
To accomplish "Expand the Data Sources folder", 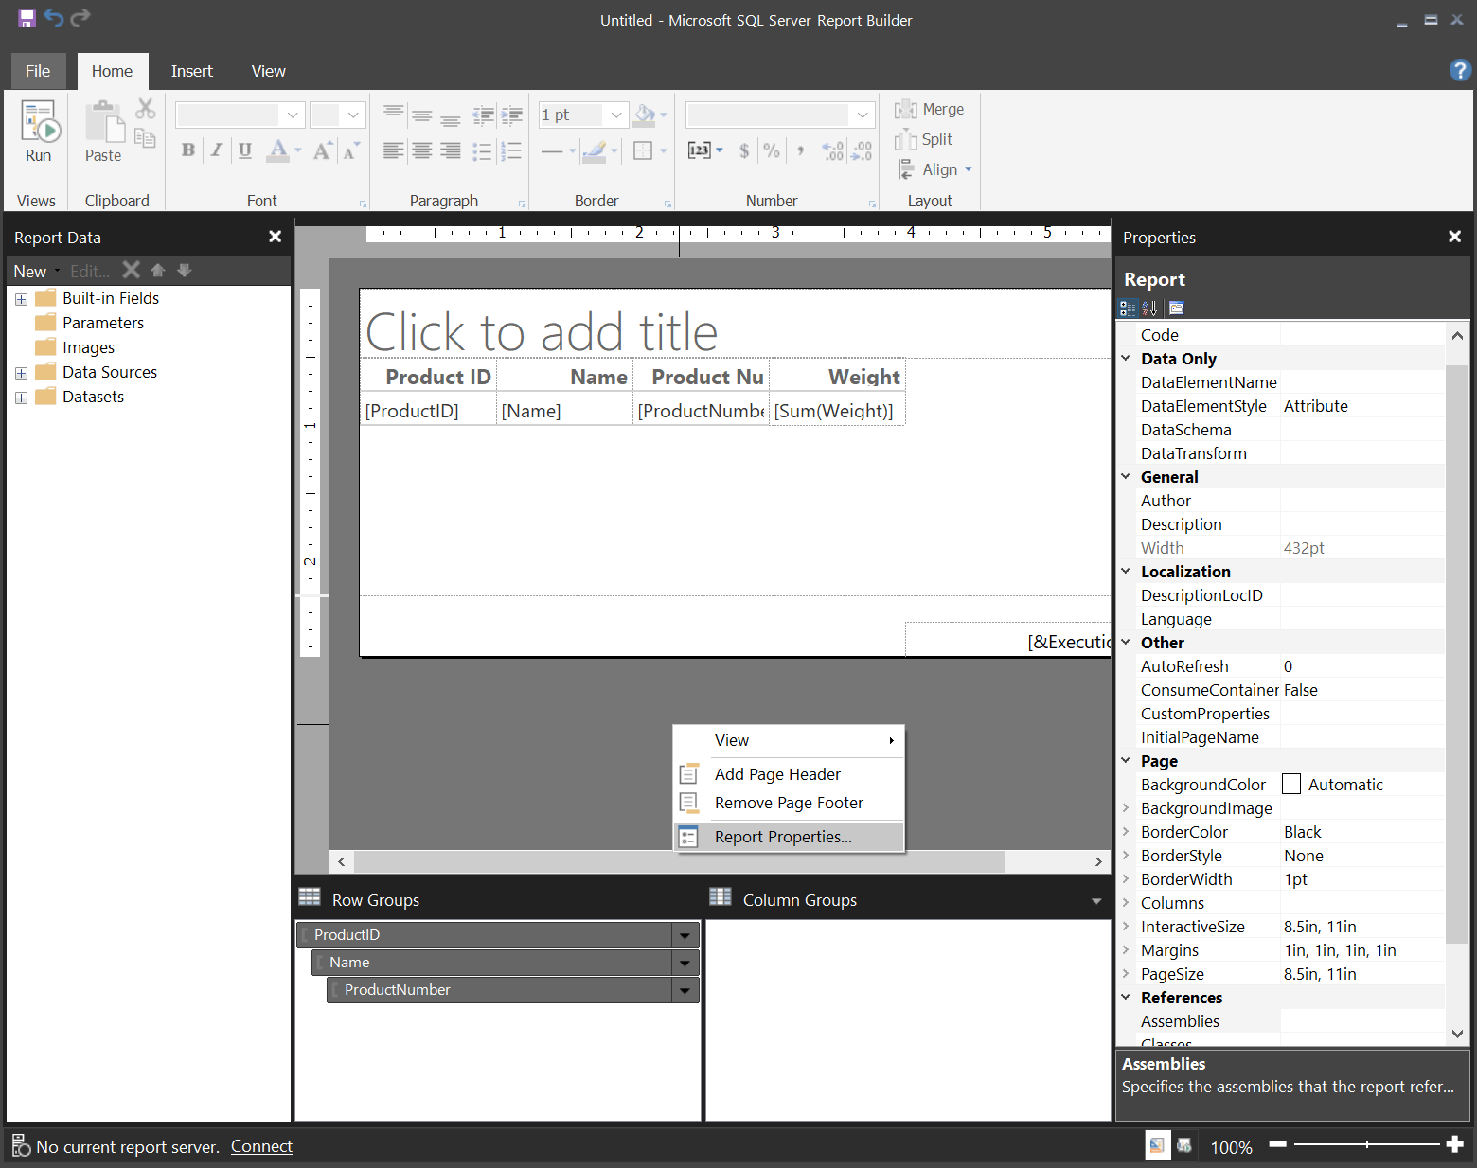I will (21, 373).
